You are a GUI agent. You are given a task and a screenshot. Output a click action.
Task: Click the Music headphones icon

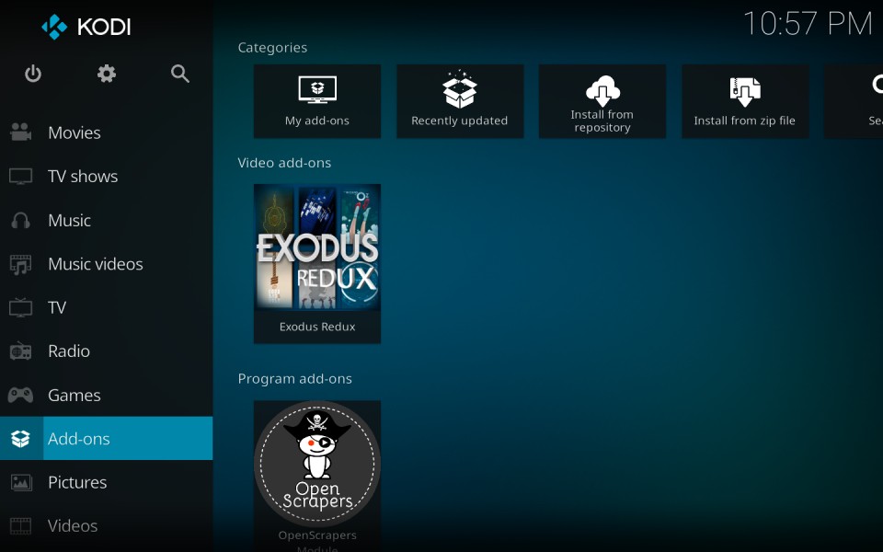(x=21, y=220)
